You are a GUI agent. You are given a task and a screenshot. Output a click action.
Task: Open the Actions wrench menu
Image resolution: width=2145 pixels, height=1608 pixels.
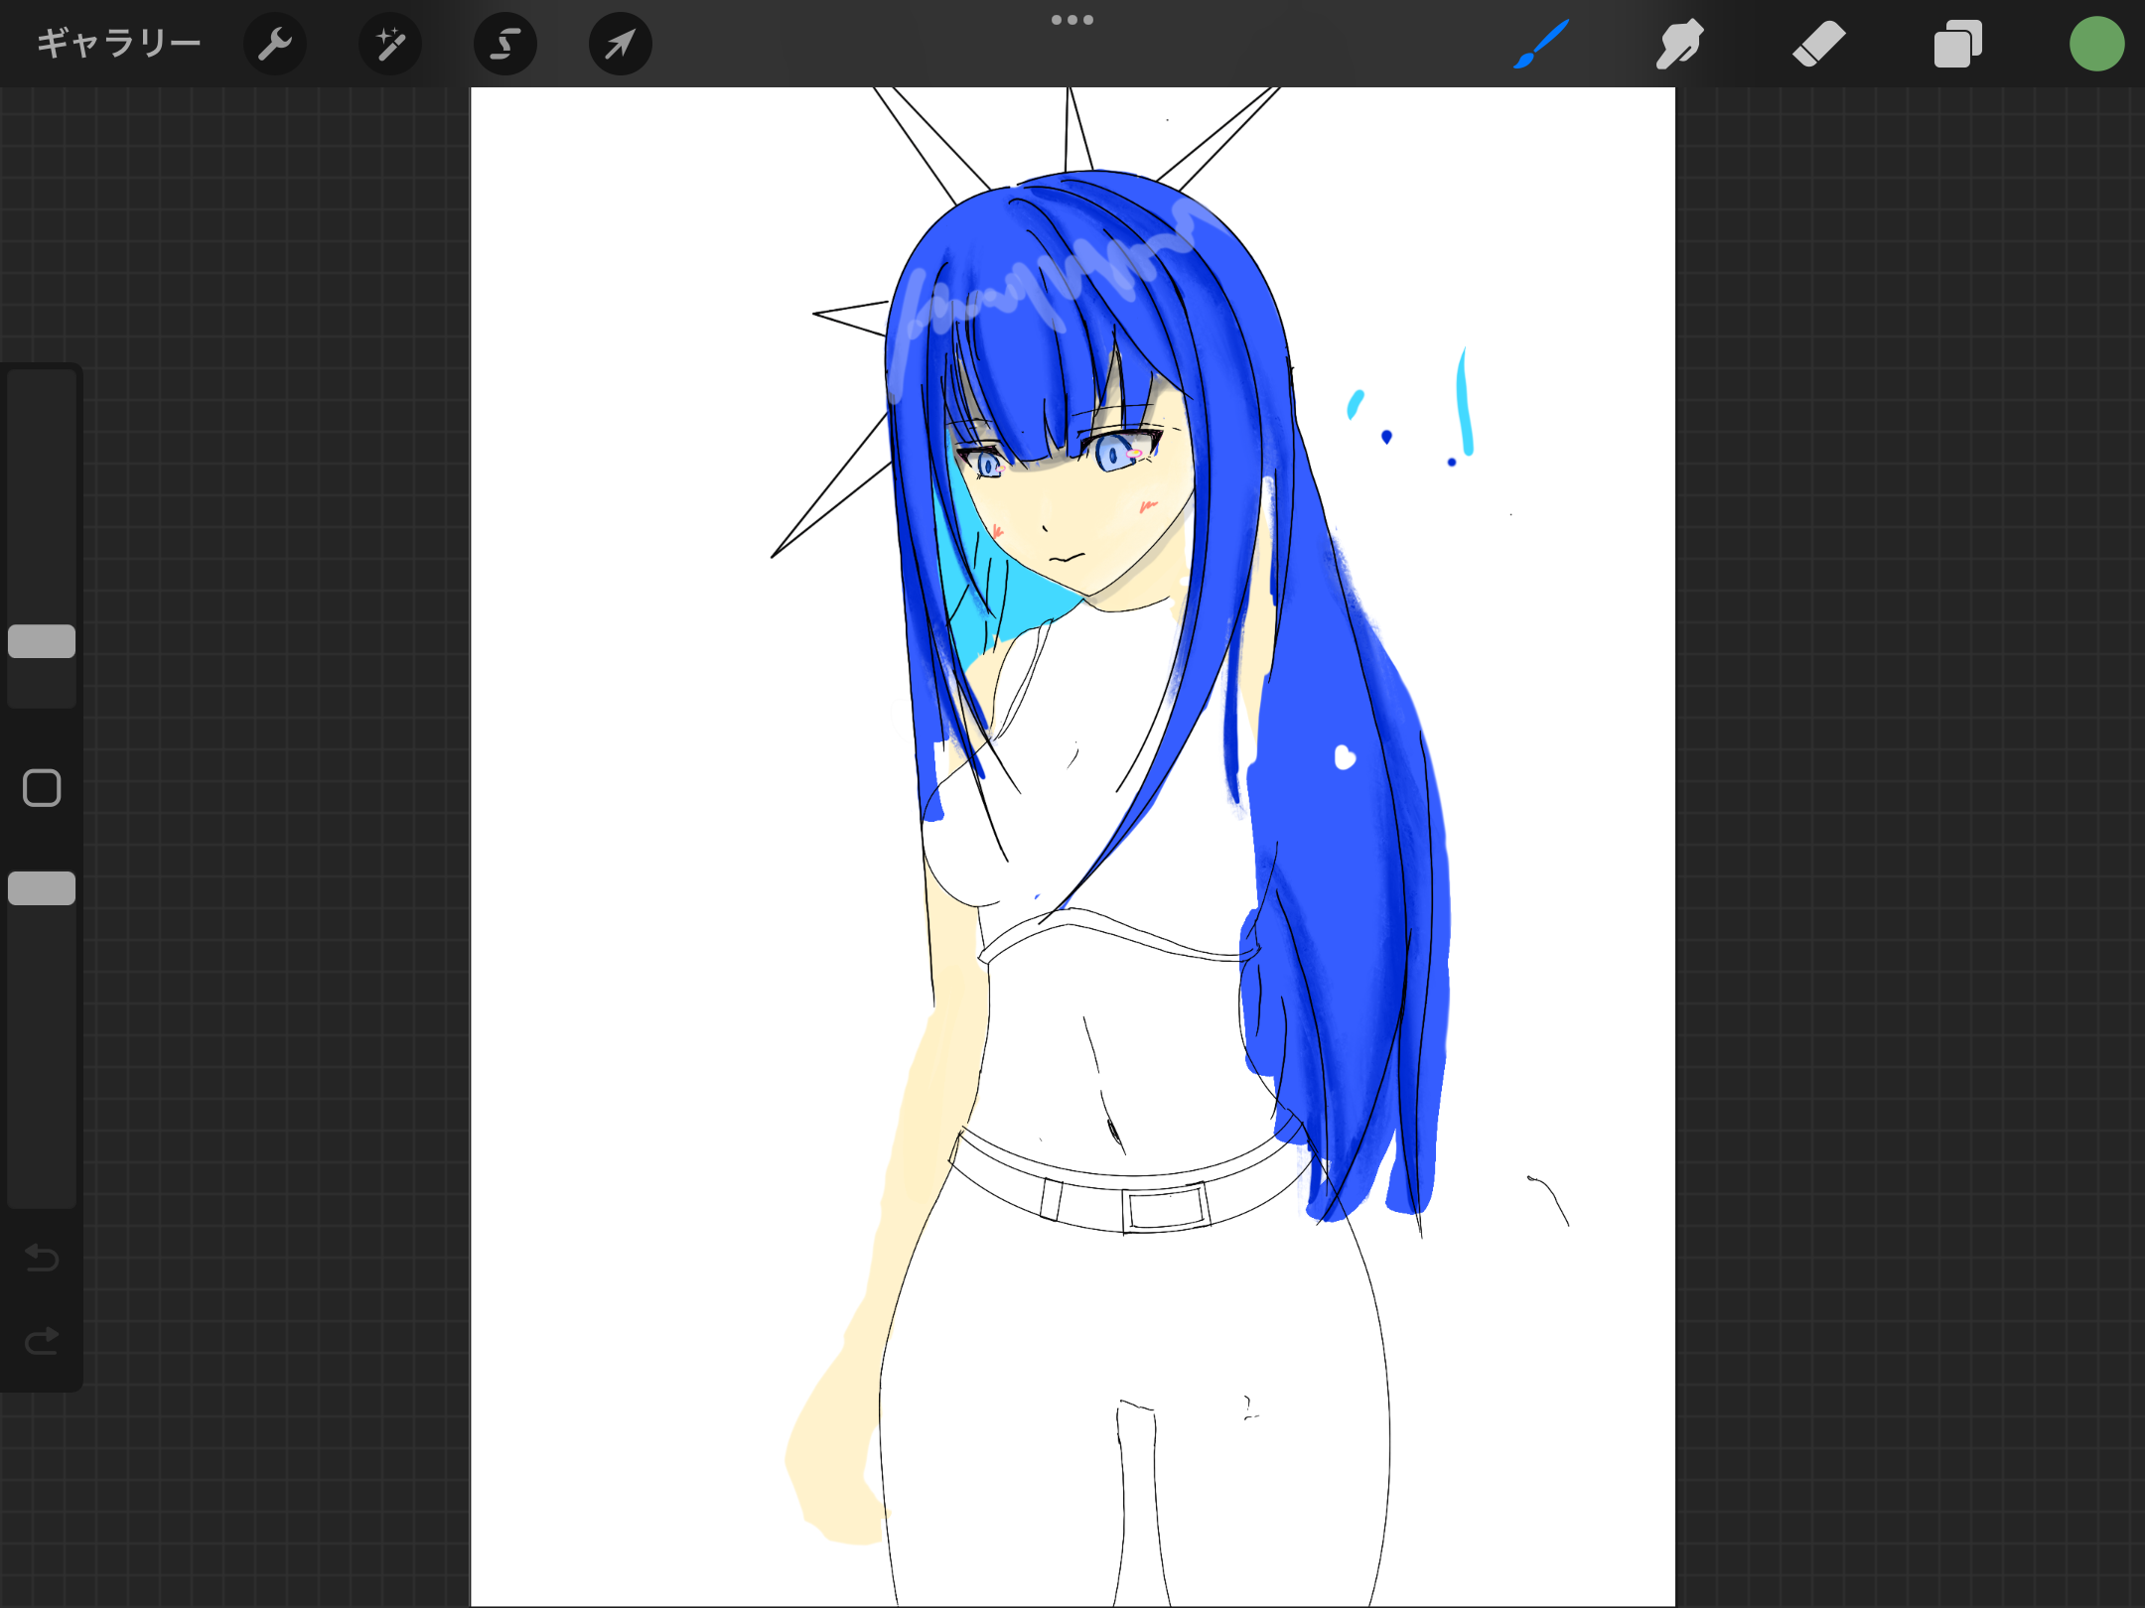tap(274, 44)
